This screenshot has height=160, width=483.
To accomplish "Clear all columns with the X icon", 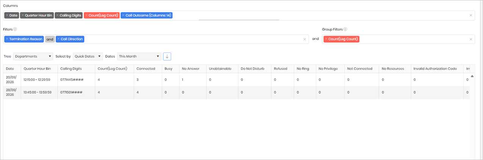I will (x=471, y=15).
